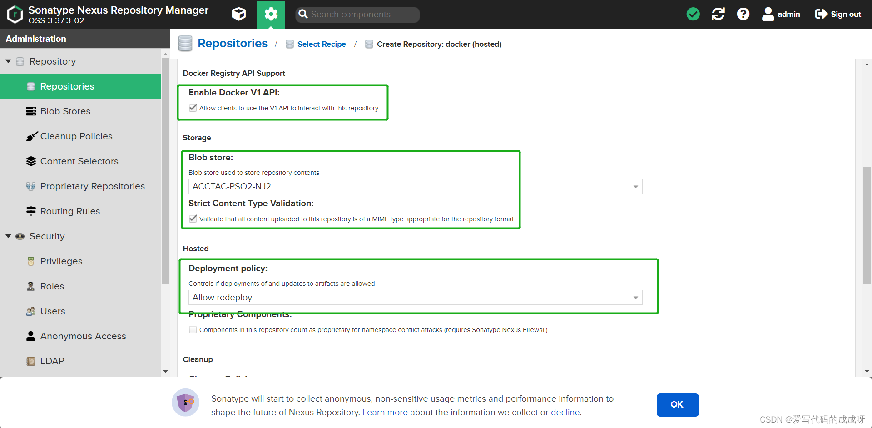Collapse the Repository tree section
Image resolution: width=872 pixels, height=428 pixels.
pos(8,61)
